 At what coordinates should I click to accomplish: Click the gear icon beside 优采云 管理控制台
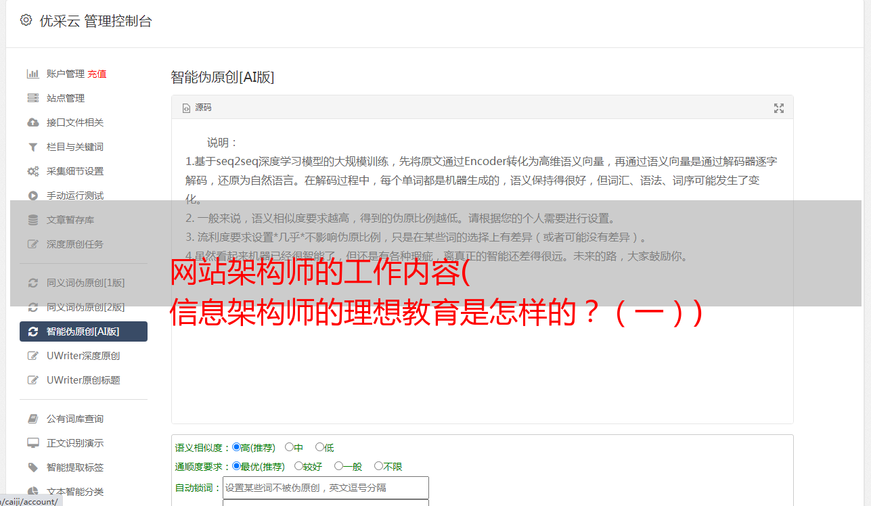[x=26, y=20]
